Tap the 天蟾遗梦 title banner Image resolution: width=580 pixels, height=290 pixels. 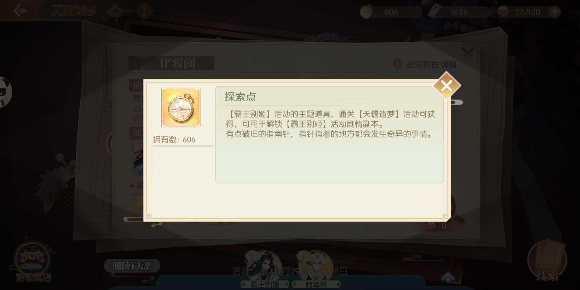pos(74,11)
